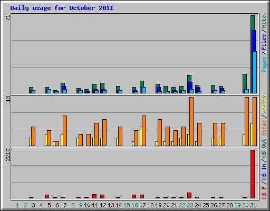
Task: Click day label 28 on the x-axis
Action: pos(229,205)
